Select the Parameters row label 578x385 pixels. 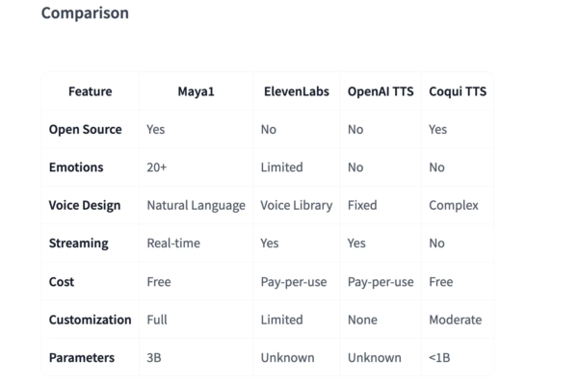(x=81, y=358)
